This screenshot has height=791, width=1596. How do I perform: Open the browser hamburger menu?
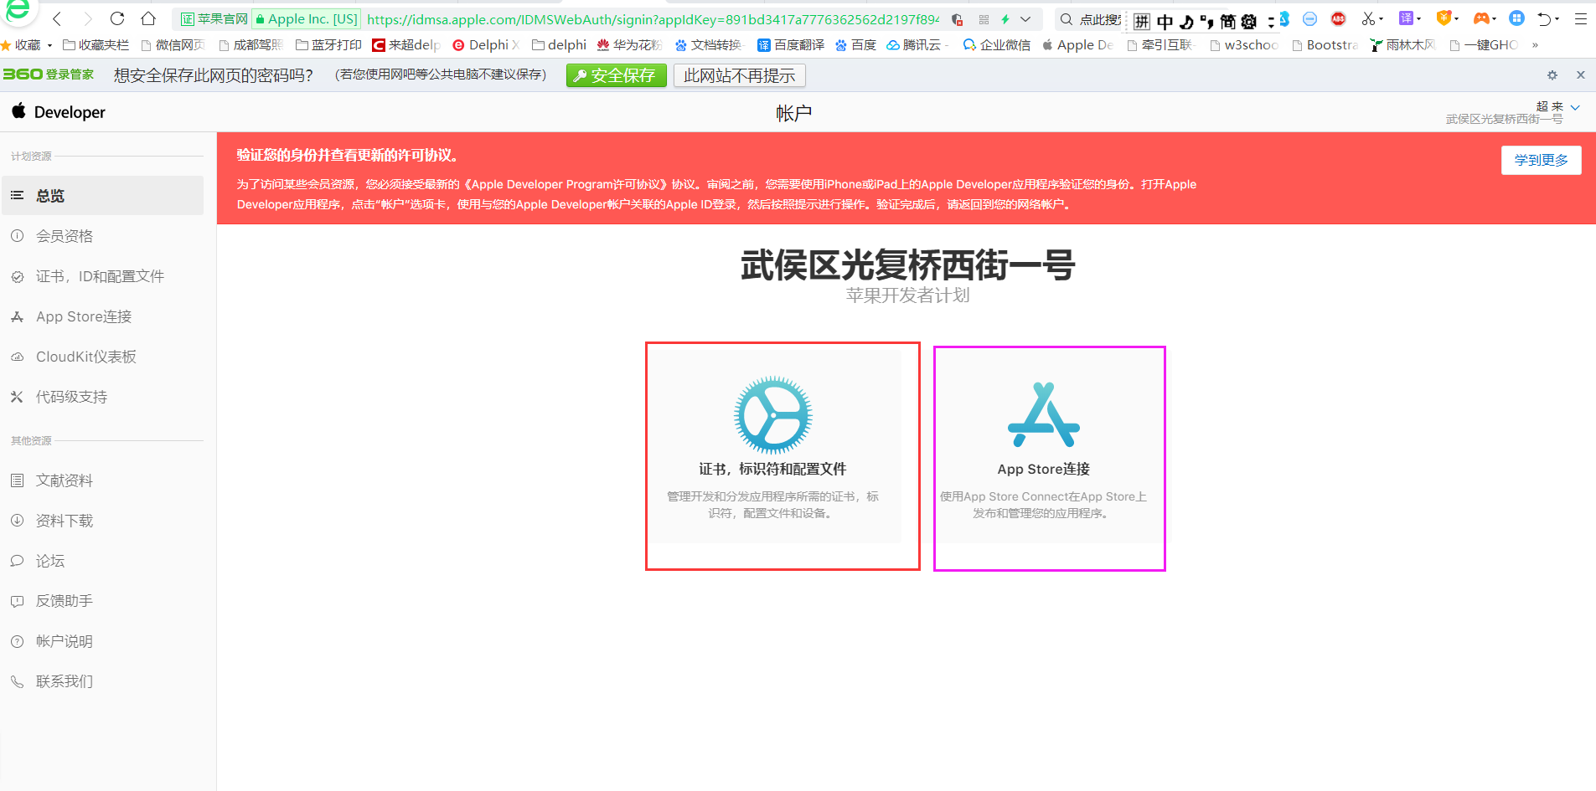point(1581,19)
